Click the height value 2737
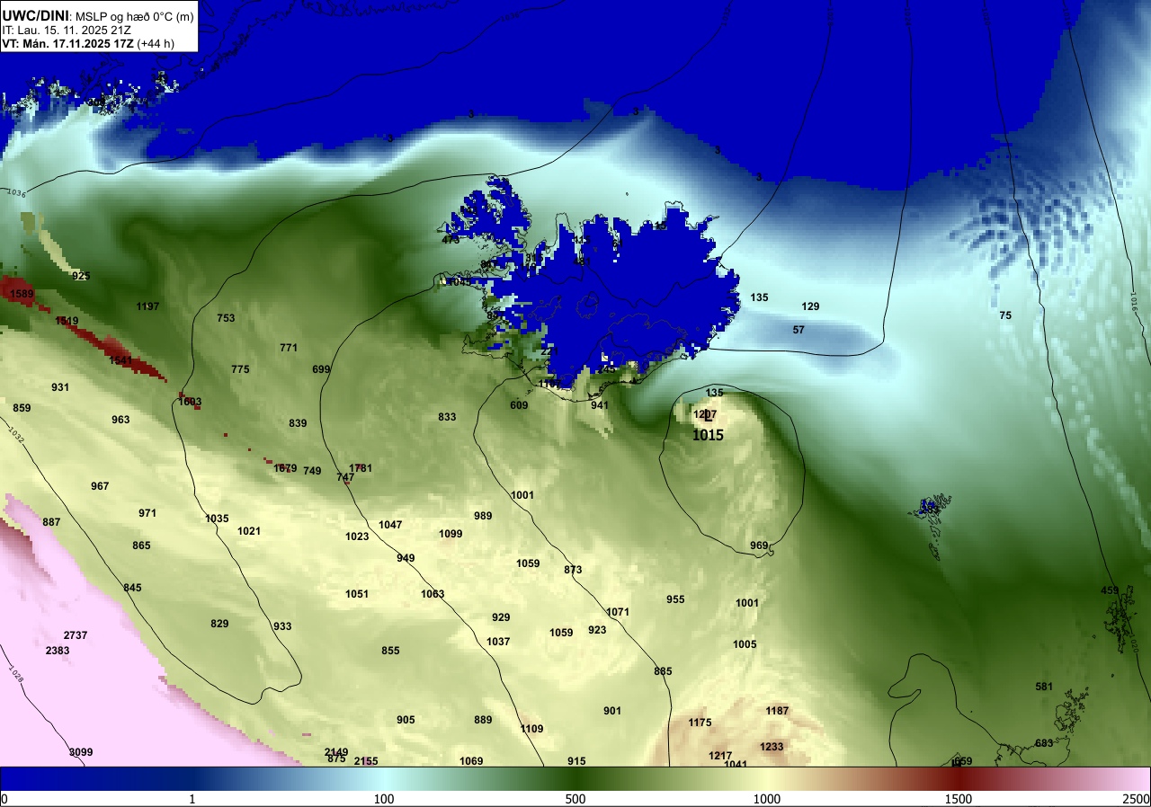 (76, 635)
